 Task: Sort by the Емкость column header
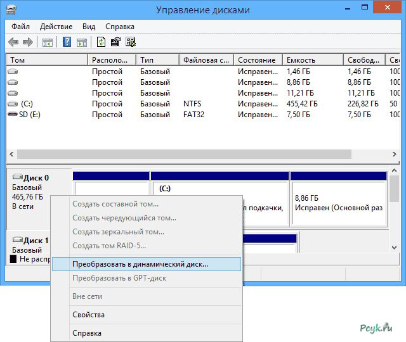pyautogui.click(x=313, y=60)
